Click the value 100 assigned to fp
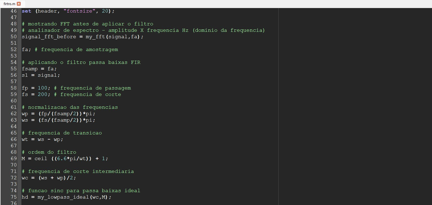 [42, 88]
